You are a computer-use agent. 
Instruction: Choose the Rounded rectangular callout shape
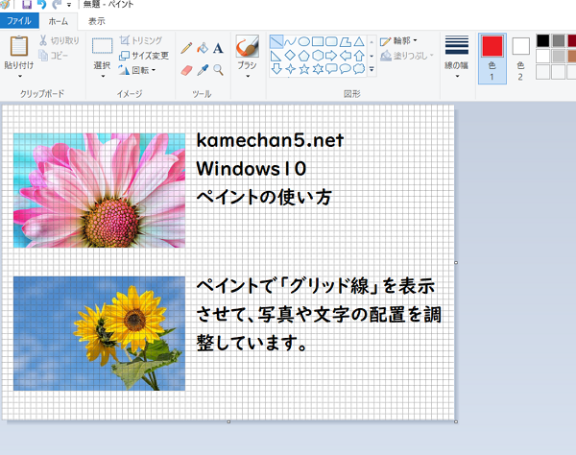pos(331,69)
